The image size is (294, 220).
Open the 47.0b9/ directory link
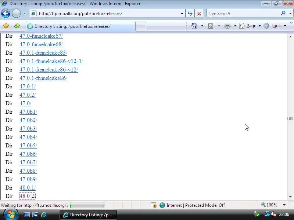(x=28, y=179)
